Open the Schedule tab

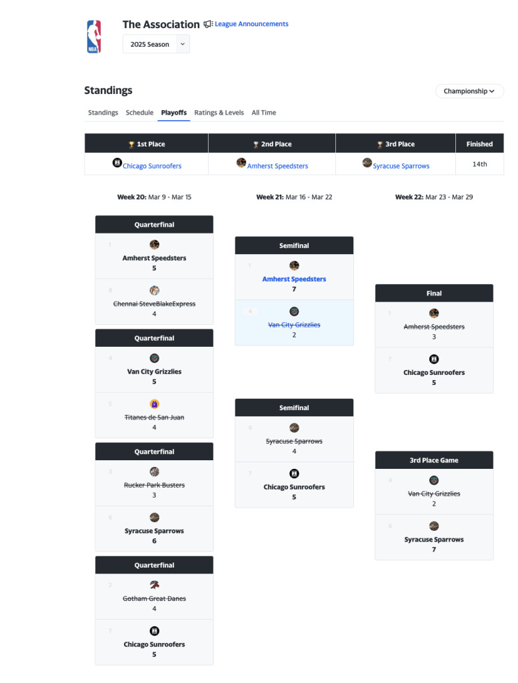pyautogui.click(x=139, y=113)
